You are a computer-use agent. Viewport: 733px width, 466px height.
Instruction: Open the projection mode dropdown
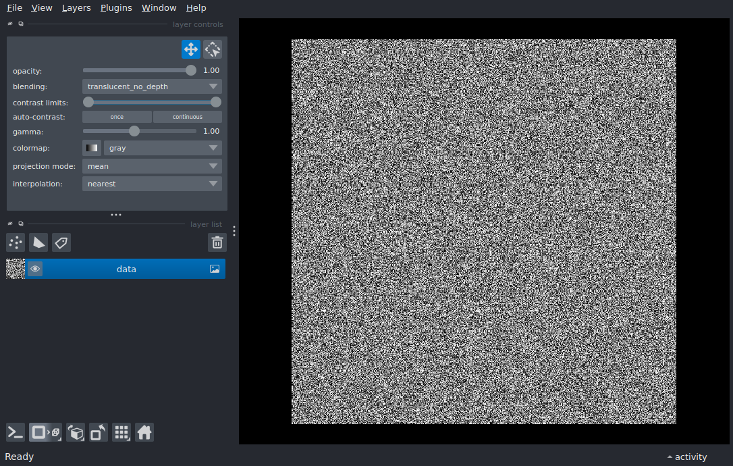pyautogui.click(x=152, y=166)
